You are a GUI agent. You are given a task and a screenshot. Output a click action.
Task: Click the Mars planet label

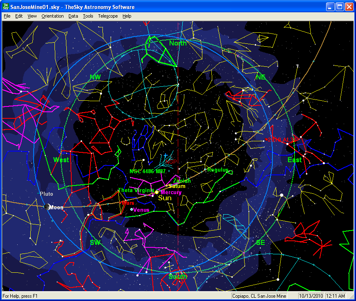click(128, 203)
